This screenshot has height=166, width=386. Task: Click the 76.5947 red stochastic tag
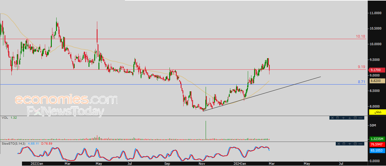(377, 145)
